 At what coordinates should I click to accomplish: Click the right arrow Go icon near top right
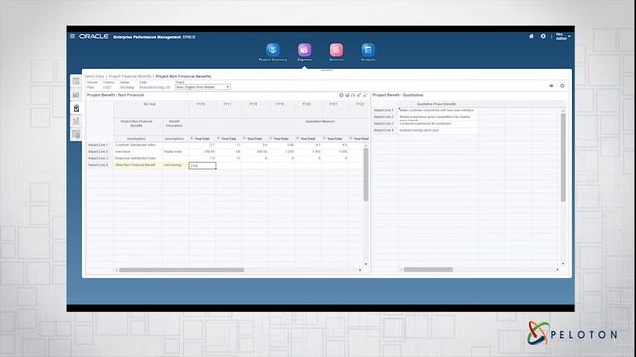tap(551, 86)
